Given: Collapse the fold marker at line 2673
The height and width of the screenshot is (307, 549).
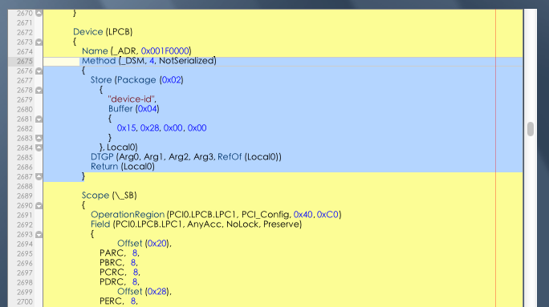Looking at the screenshot, I should click(x=39, y=42).
